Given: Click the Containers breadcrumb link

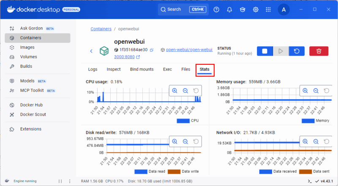Looking at the screenshot, I should [x=101, y=29].
